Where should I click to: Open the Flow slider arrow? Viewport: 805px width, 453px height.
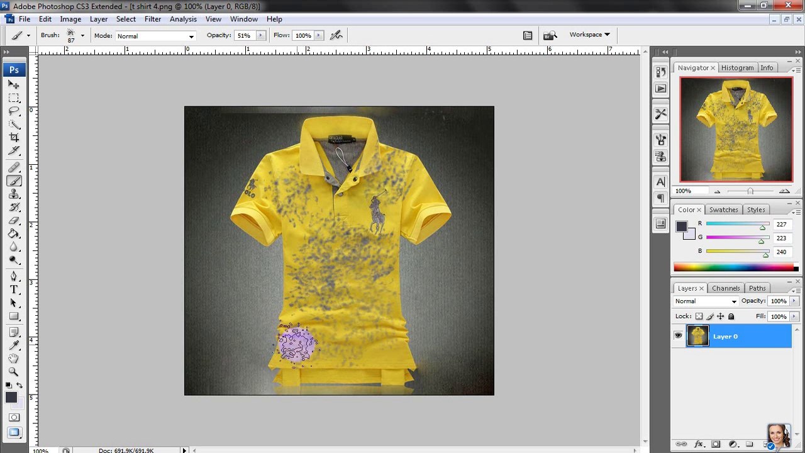[x=319, y=36]
